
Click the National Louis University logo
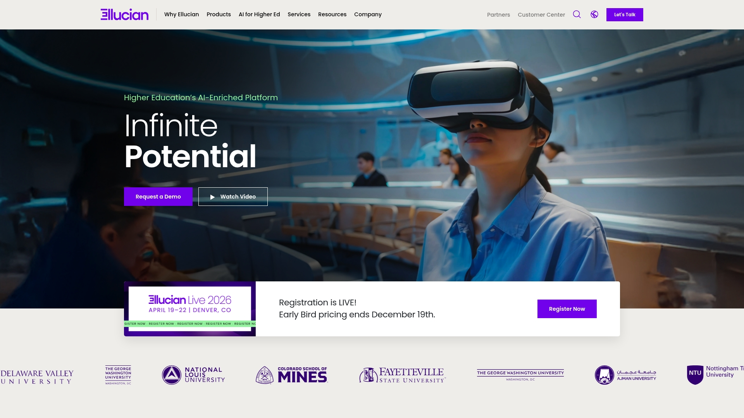[x=193, y=375]
